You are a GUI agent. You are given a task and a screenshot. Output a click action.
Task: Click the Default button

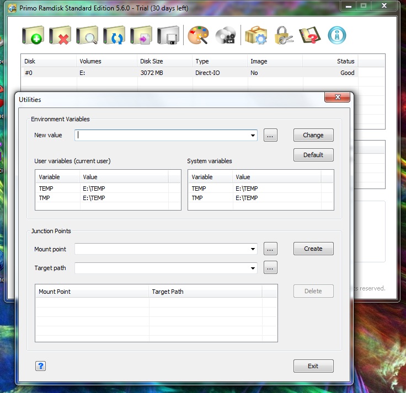click(x=313, y=155)
